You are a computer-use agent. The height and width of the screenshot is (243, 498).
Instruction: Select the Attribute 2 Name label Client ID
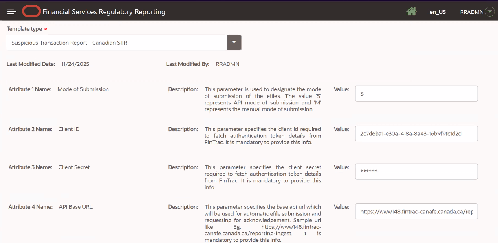[x=68, y=129]
